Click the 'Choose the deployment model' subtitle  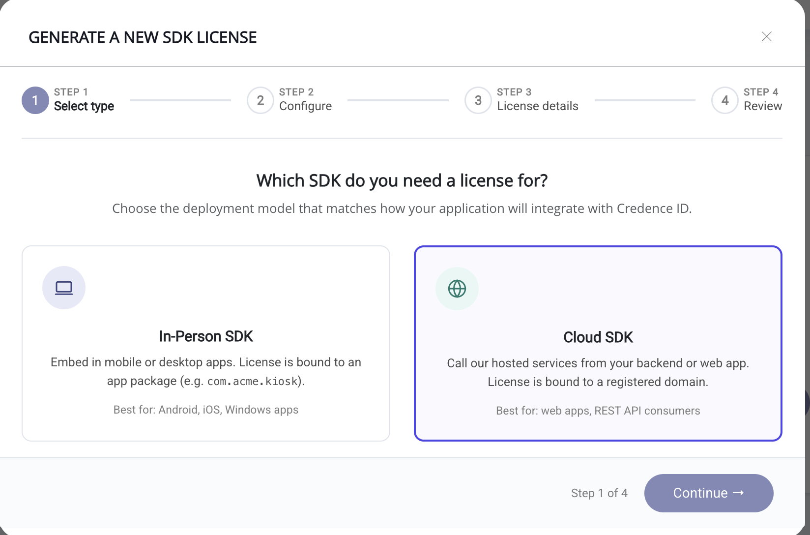coord(402,208)
